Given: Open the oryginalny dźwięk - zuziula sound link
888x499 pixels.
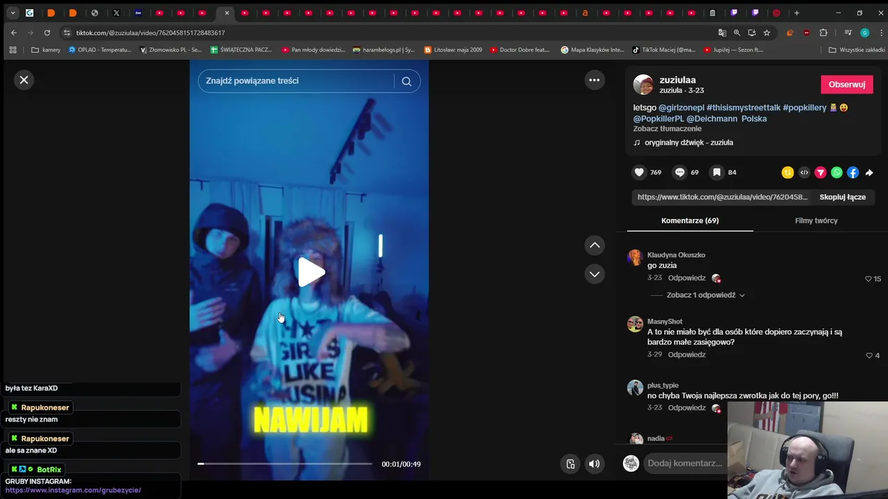Looking at the screenshot, I should pyautogui.click(x=688, y=143).
